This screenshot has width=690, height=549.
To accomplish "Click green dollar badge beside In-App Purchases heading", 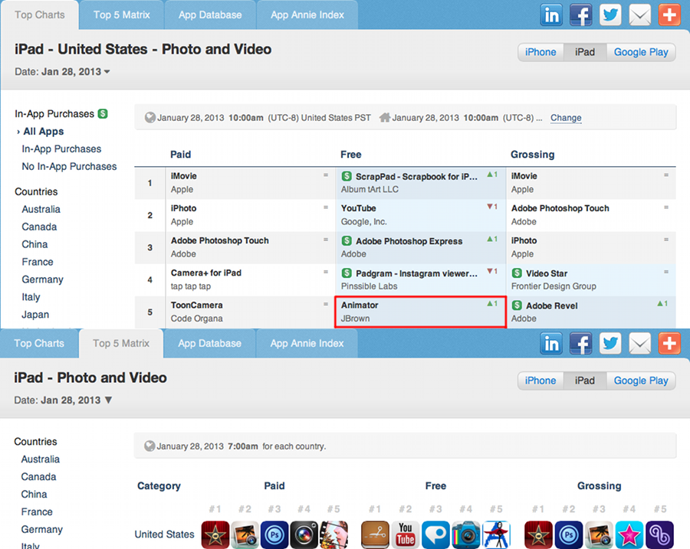I will [103, 114].
